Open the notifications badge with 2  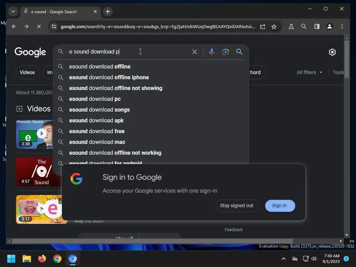[346, 259]
